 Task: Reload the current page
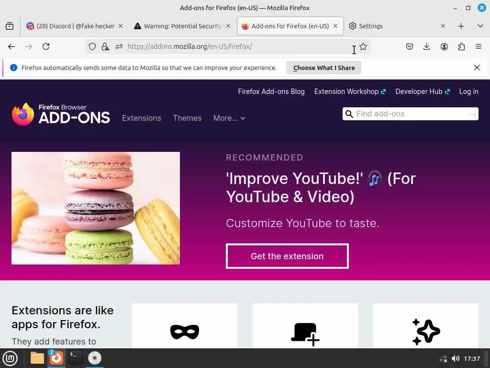coord(46,46)
